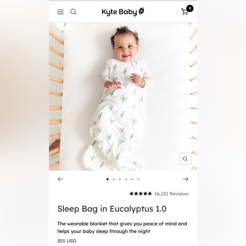Click the search magnifier in header
246x246 pixels.
(x=73, y=12)
